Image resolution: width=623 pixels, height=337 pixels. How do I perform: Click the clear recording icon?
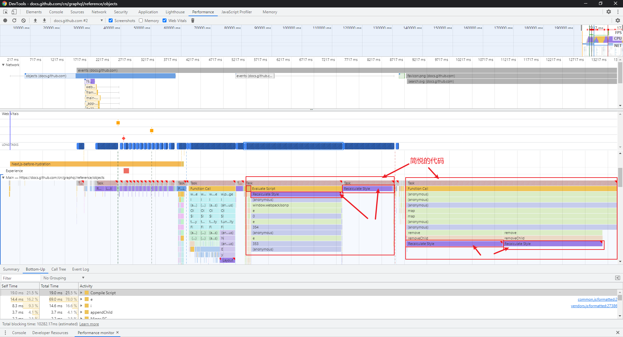tap(23, 20)
